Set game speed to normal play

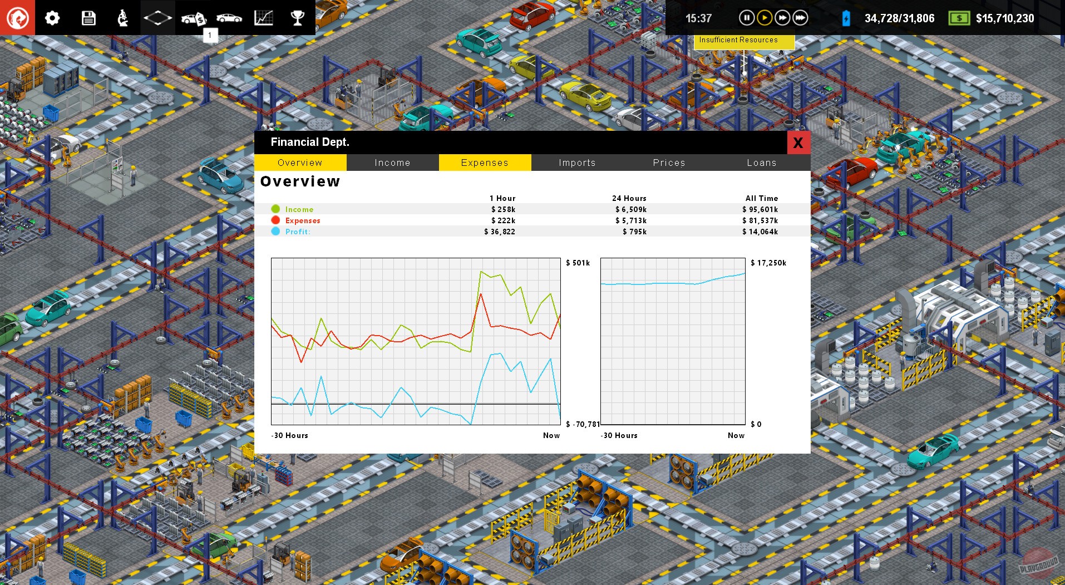765,18
